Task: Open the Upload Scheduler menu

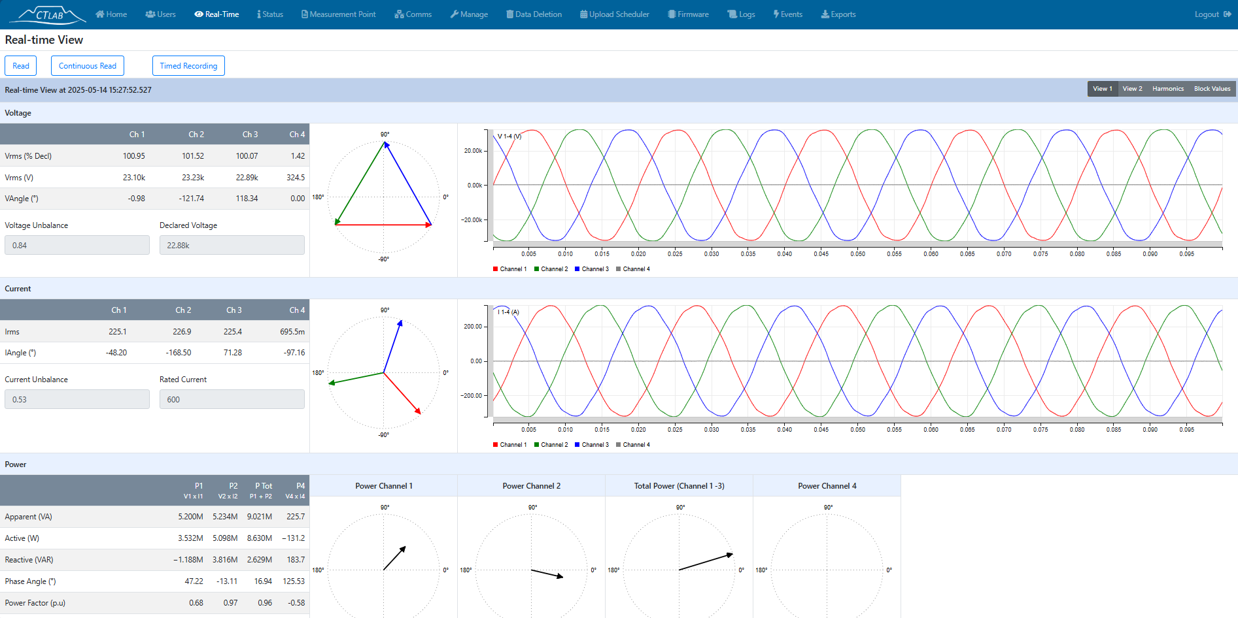Action: pyautogui.click(x=615, y=14)
